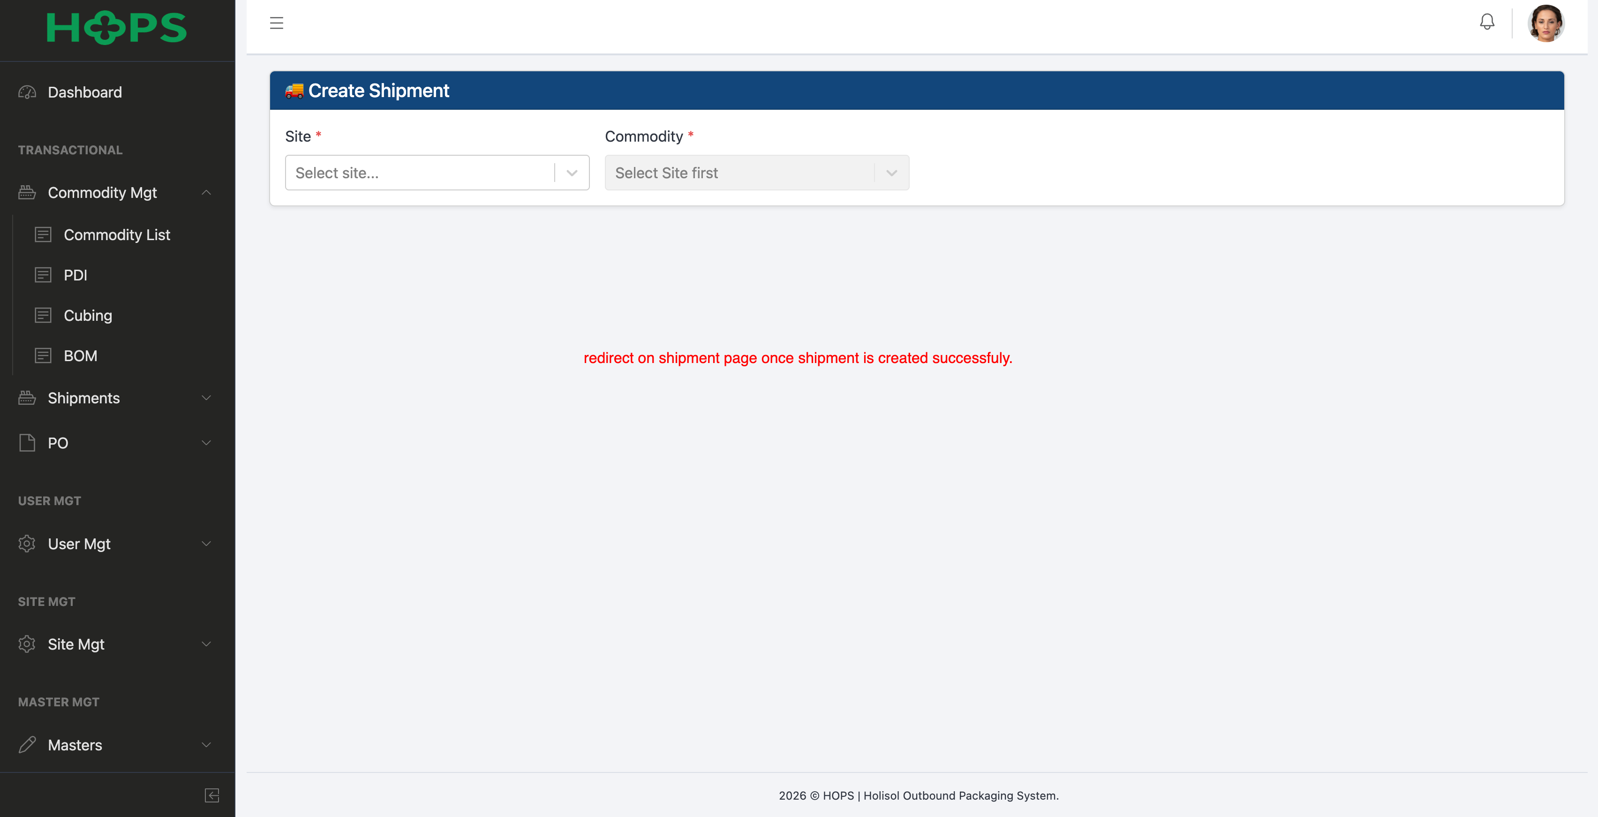Click the hamburger menu icon

[276, 23]
